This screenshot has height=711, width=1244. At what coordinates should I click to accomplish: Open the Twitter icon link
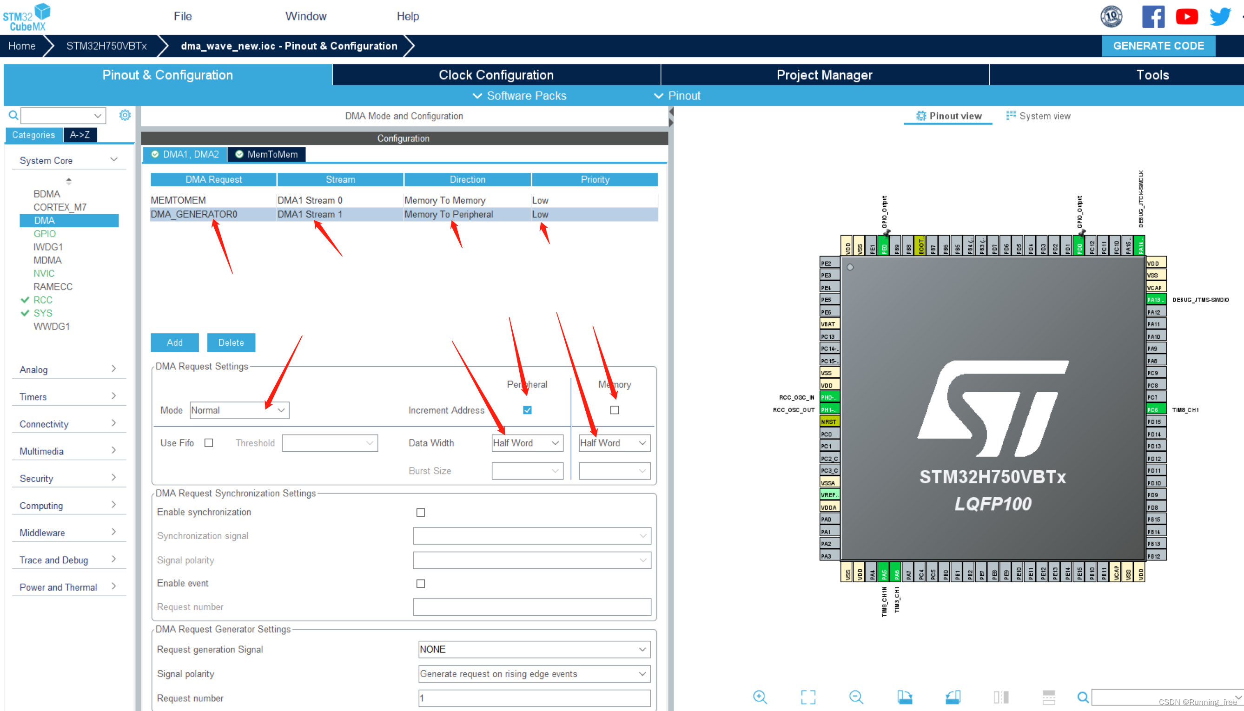pyautogui.click(x=1219, y=17)
